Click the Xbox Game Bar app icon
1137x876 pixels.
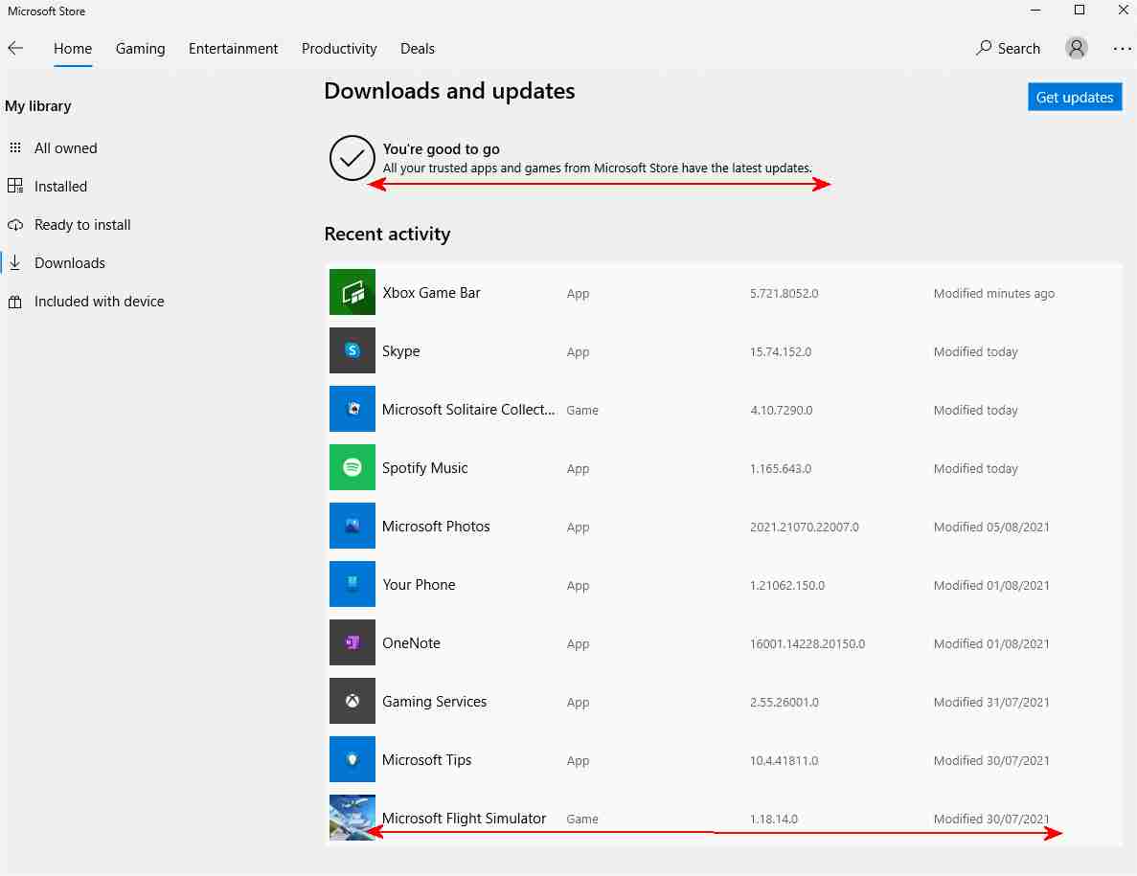(352, 292)
